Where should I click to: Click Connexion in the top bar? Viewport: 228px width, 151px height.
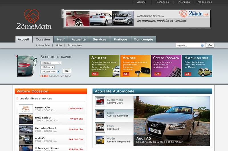click(163, 2)
